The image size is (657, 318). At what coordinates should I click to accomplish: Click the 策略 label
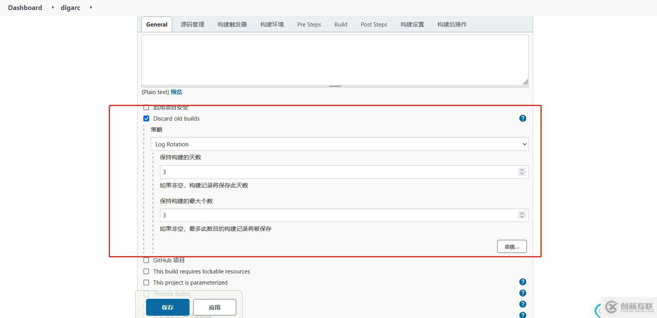click(156, 130)
